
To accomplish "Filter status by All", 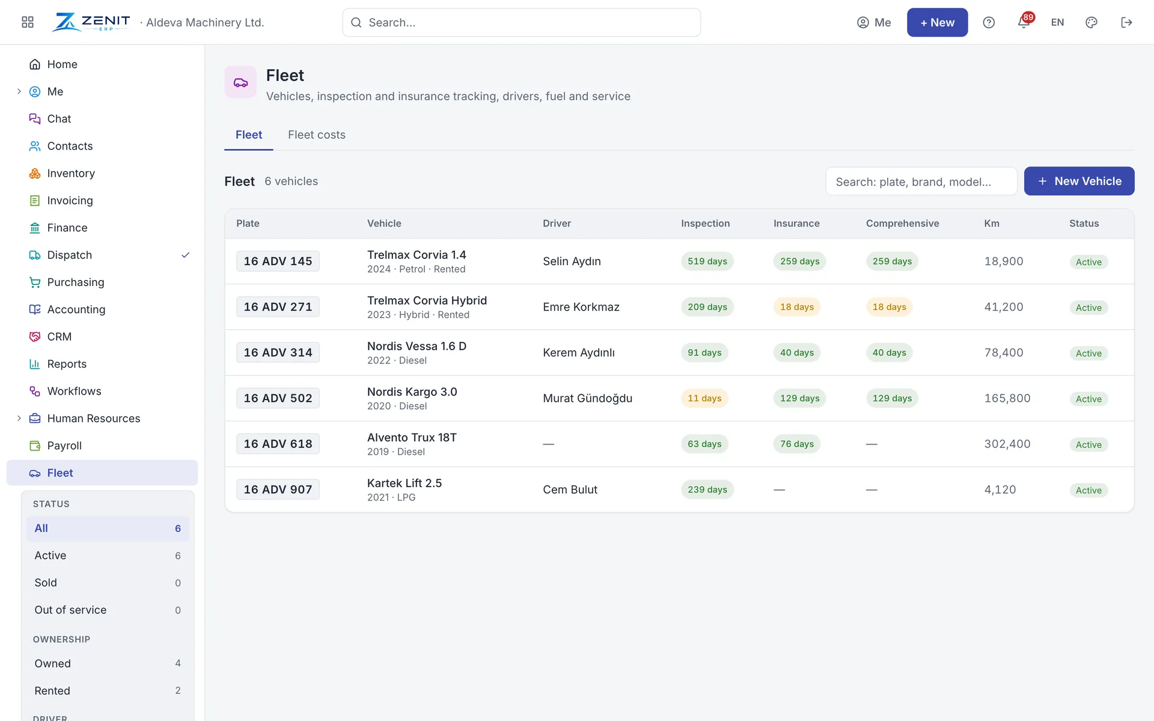I will coord(108,528).
